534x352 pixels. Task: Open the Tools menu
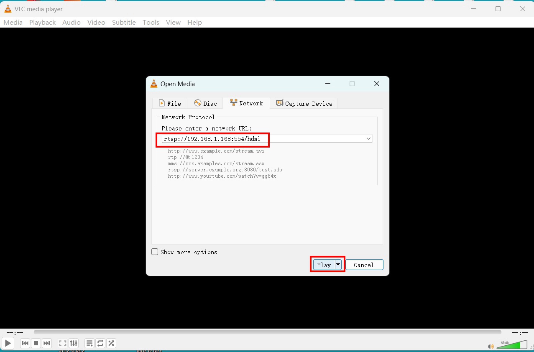(151, 22)
